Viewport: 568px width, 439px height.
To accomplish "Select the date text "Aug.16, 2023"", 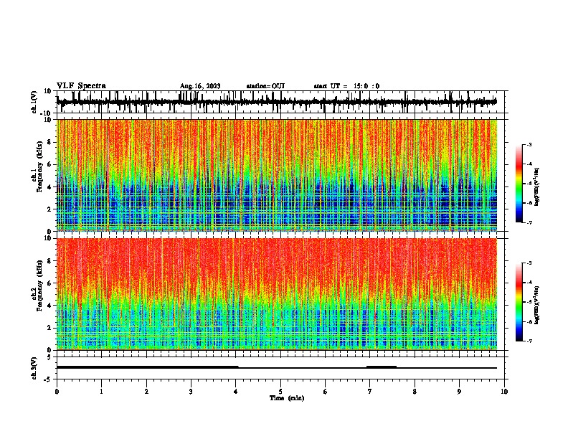I will 200,86.
